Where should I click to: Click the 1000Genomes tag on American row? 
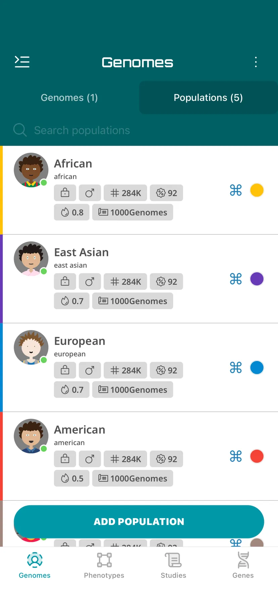(x=133, y=478)
